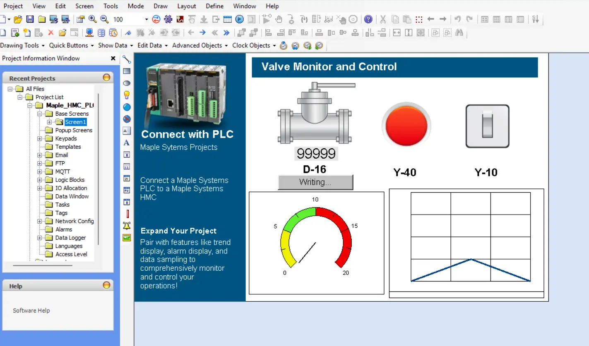Click the Save project icon
Screen dimensions: 589x346
click(x=30, y=19)
